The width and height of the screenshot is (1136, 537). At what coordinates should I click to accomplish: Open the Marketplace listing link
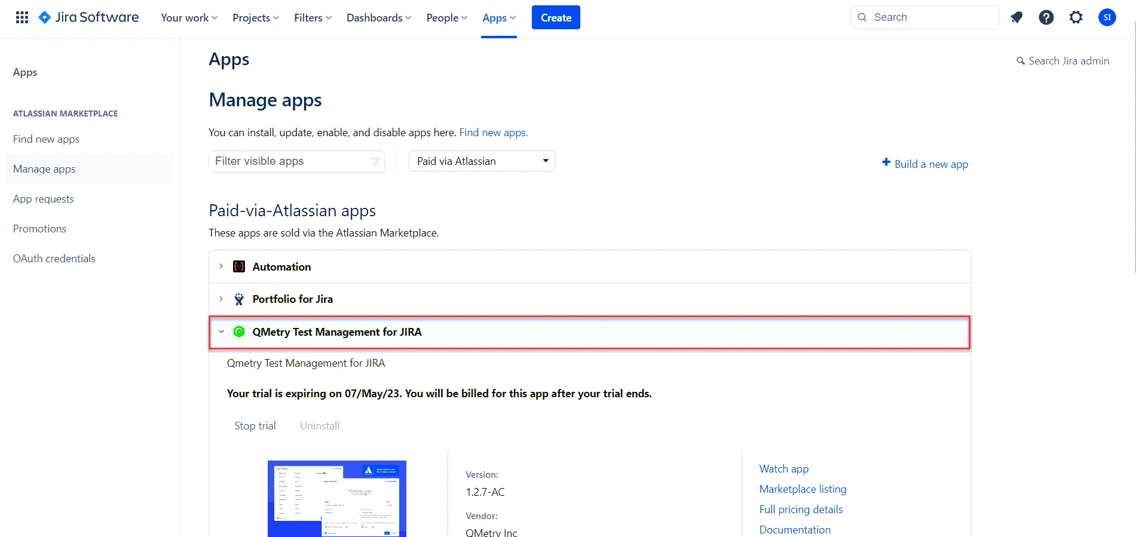coord(803,489)
